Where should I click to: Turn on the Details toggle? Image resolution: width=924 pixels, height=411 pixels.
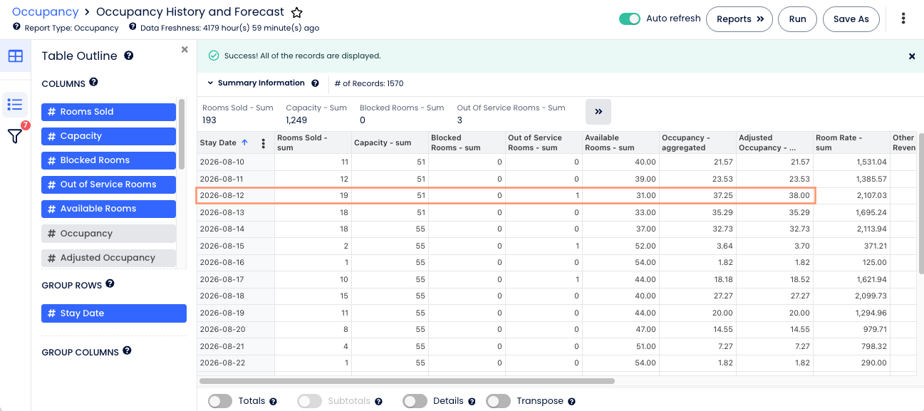pos(415,401)
